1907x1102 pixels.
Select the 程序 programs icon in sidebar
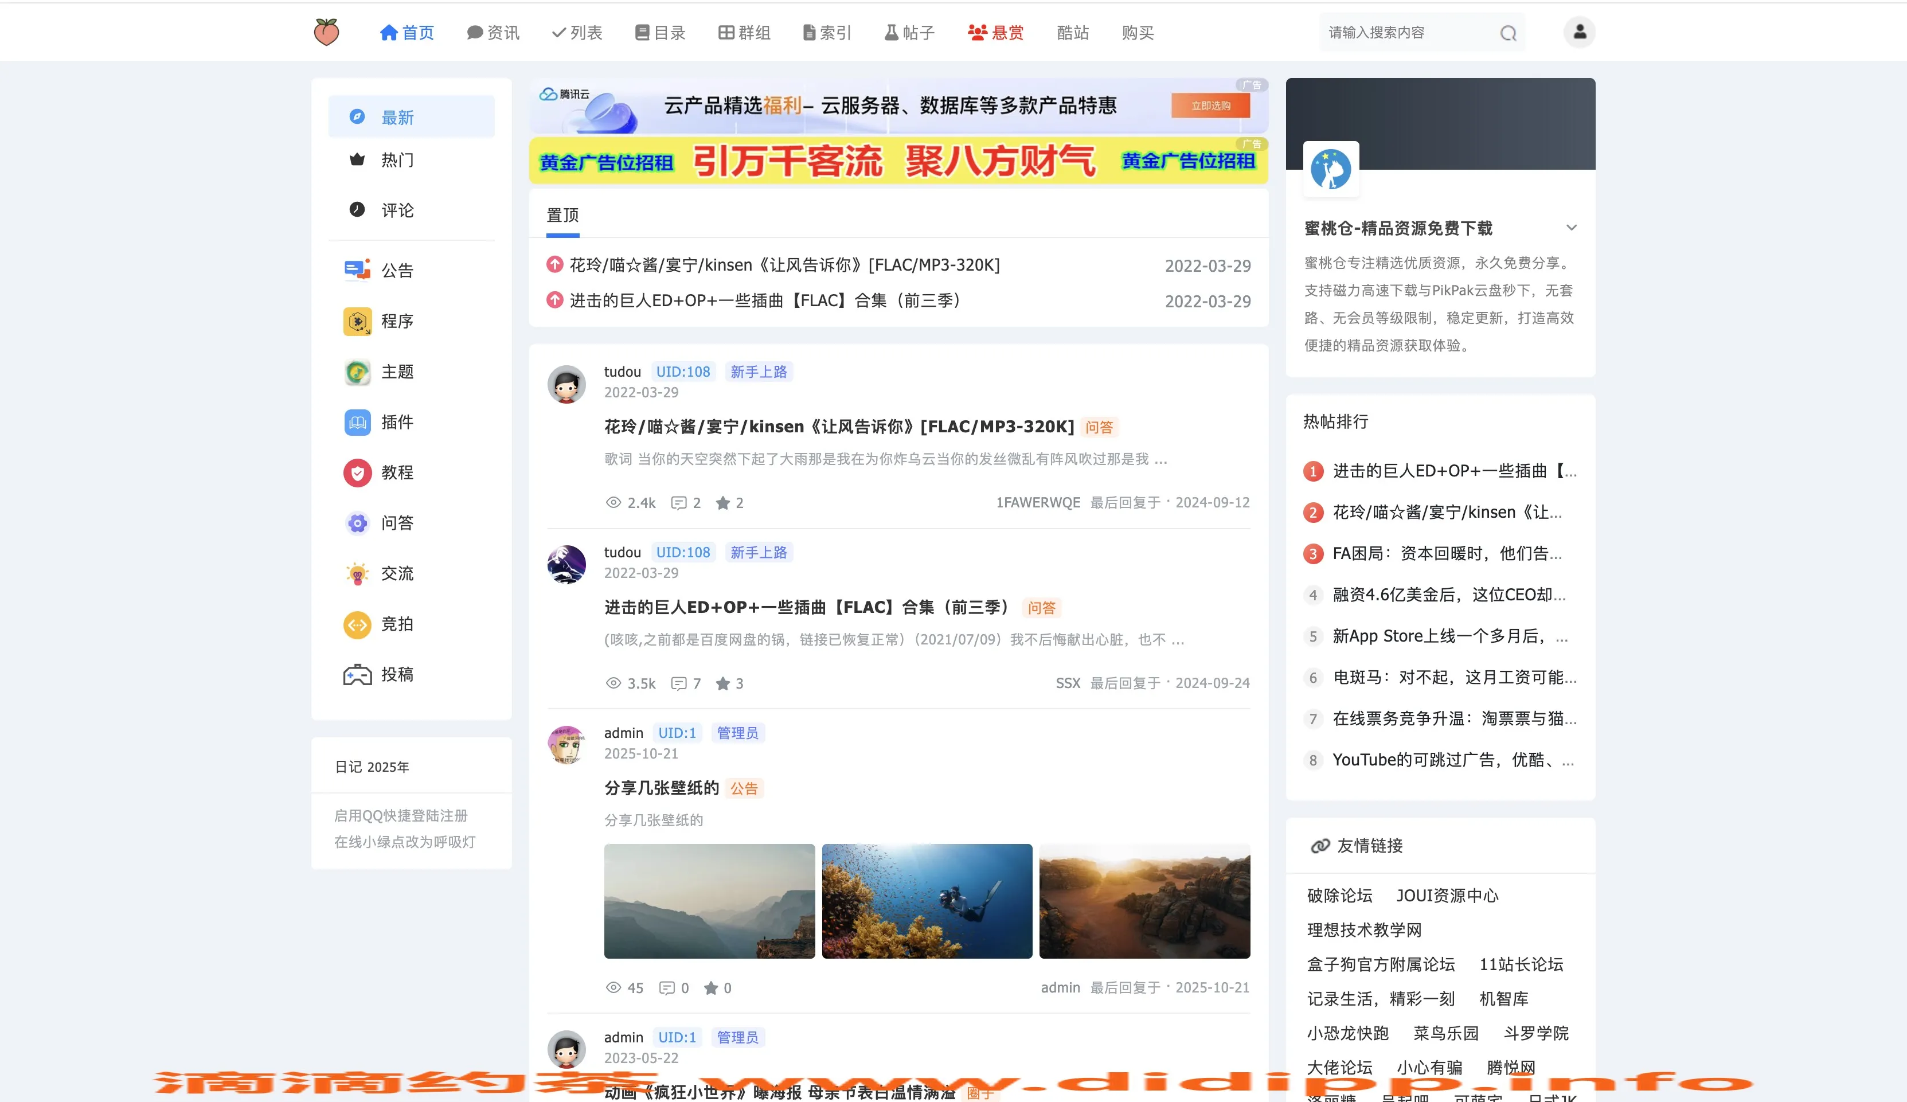coord(357,321)
